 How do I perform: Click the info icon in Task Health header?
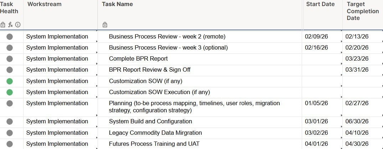[18, 25]
